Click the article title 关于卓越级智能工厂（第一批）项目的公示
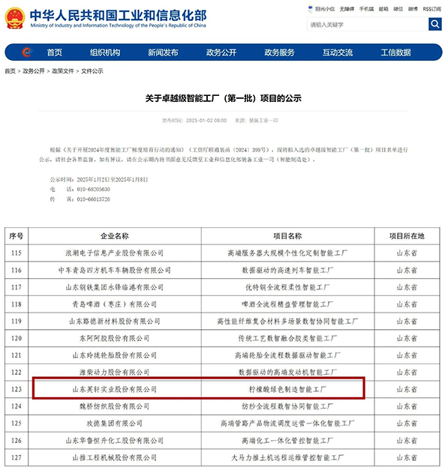 coord(224,98)
